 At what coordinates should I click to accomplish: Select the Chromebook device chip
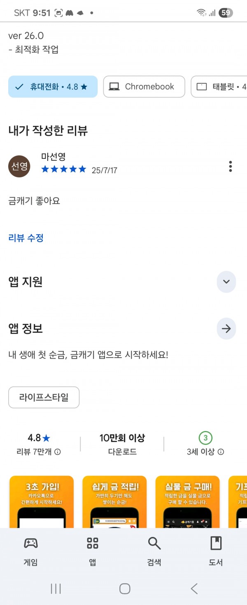(144, 87)
